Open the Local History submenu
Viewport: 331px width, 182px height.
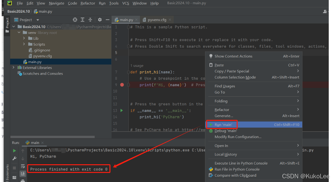[x=254, y=154]
